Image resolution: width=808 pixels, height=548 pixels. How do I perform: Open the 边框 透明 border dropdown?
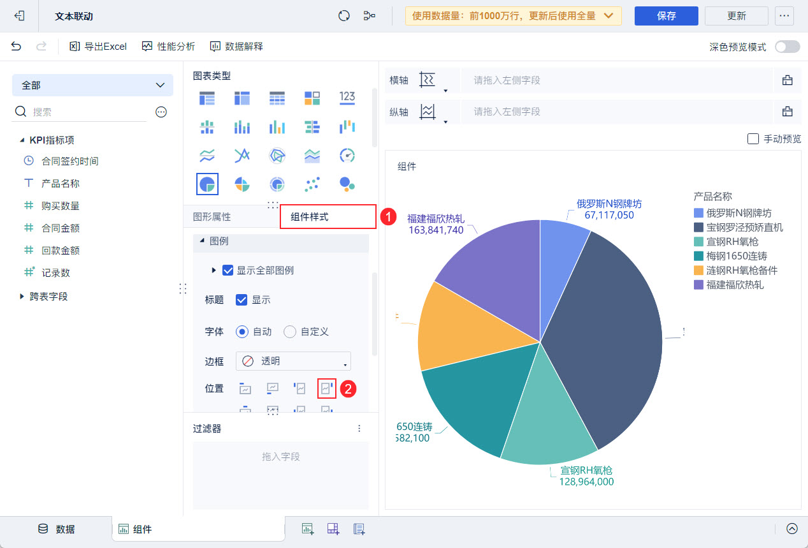click(x=293, y=361)
